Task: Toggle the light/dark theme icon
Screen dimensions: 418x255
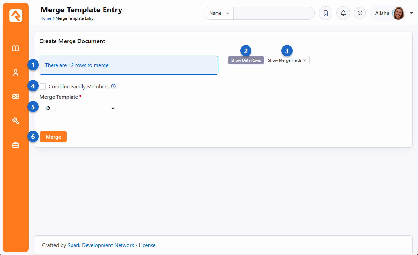Action: pos(360,13)
